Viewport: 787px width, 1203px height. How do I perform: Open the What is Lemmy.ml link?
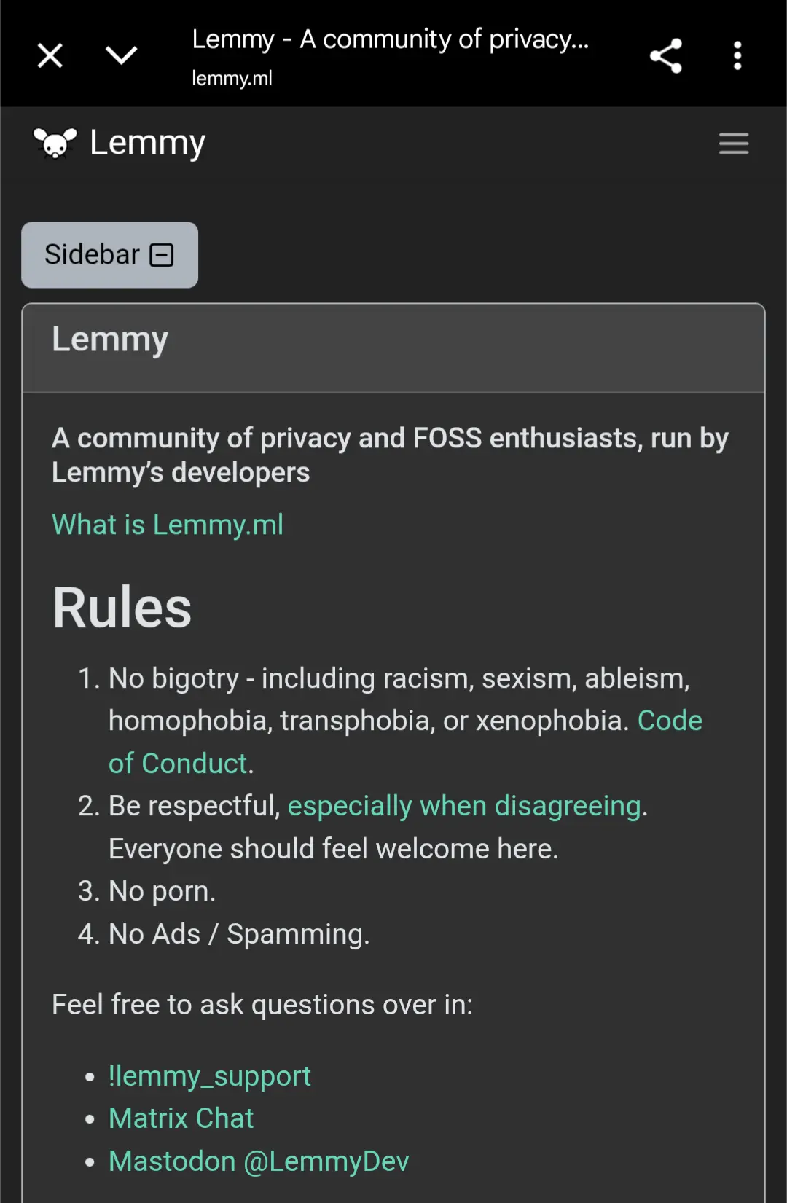pyautogui.click(x=168, y=525)
